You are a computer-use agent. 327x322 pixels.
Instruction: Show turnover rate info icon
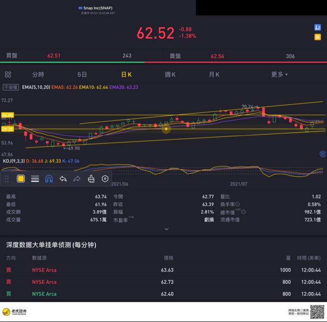point(238,204)
